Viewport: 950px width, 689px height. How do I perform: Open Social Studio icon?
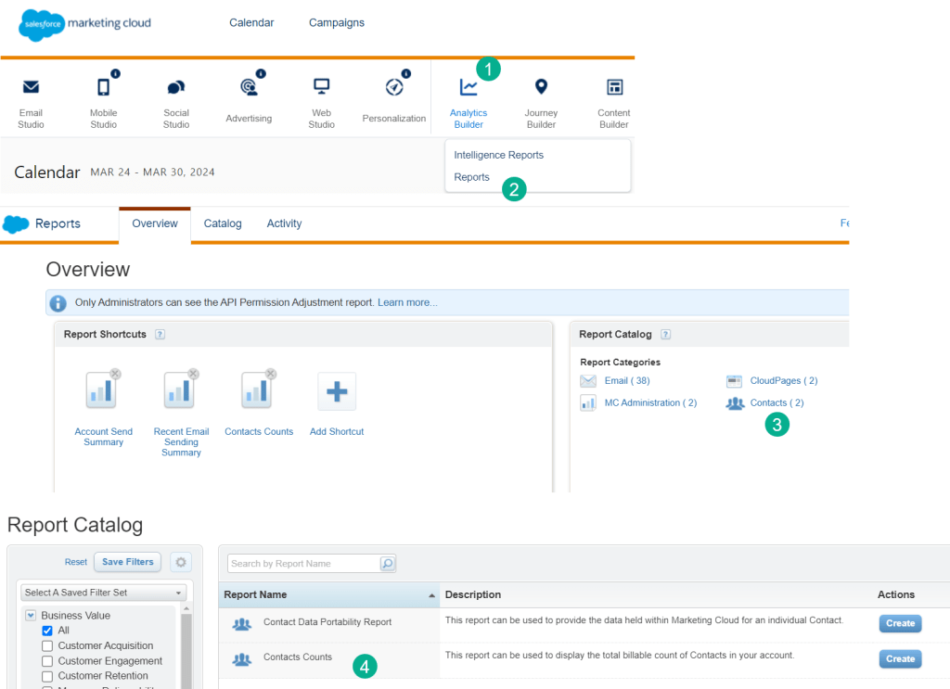176,88
